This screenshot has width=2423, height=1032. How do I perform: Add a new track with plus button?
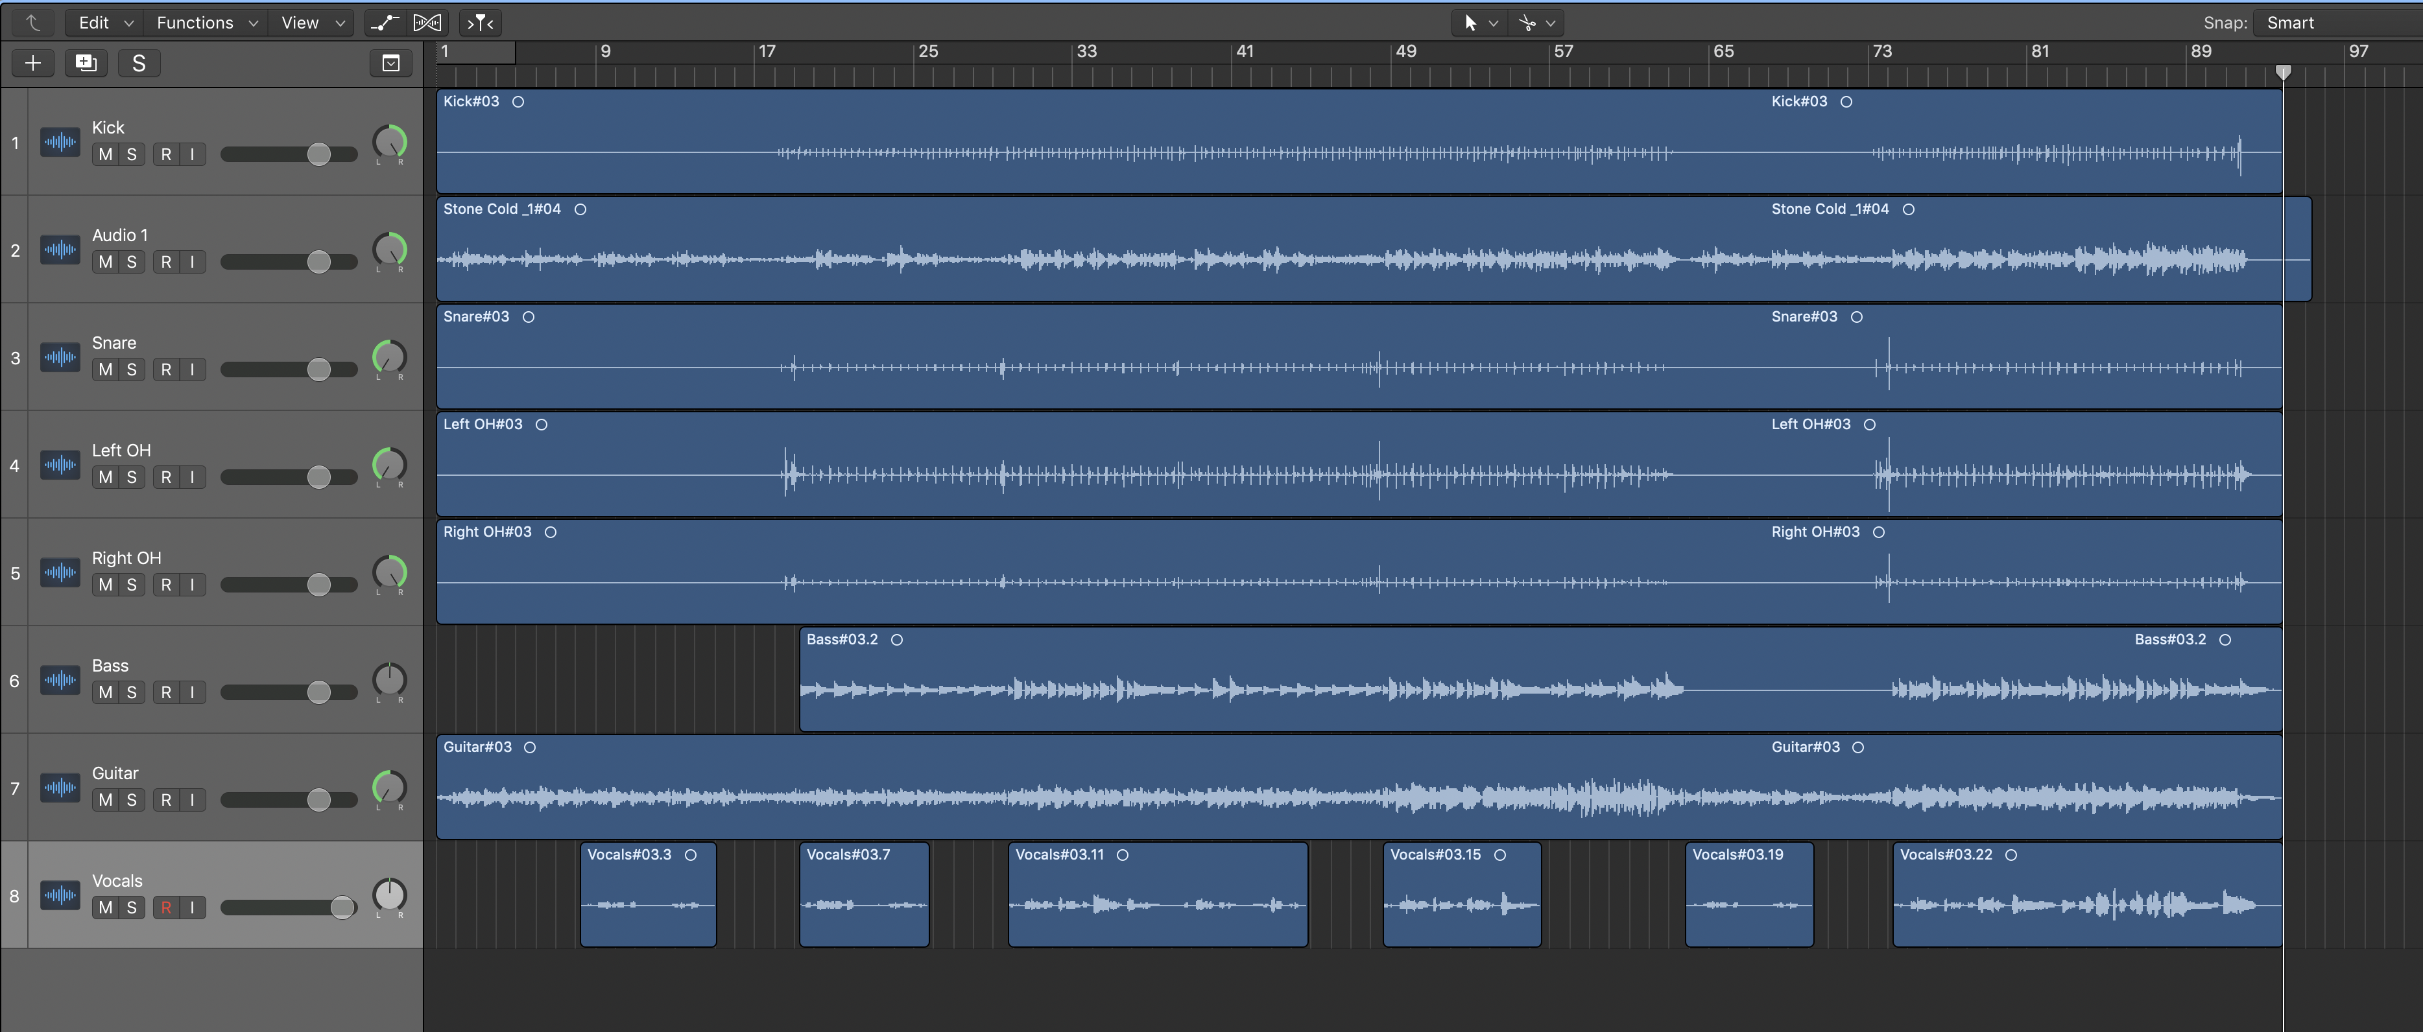tap(33, 63)
